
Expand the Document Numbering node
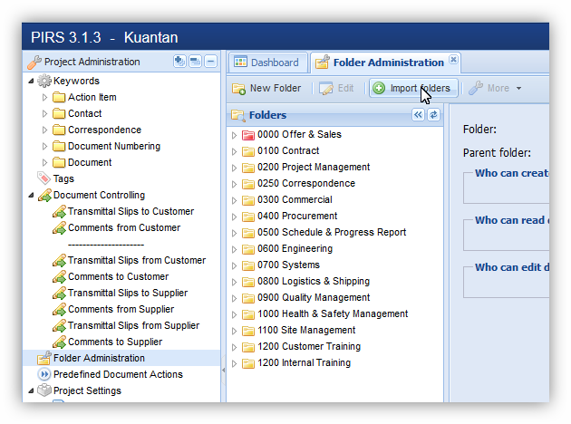44,146
